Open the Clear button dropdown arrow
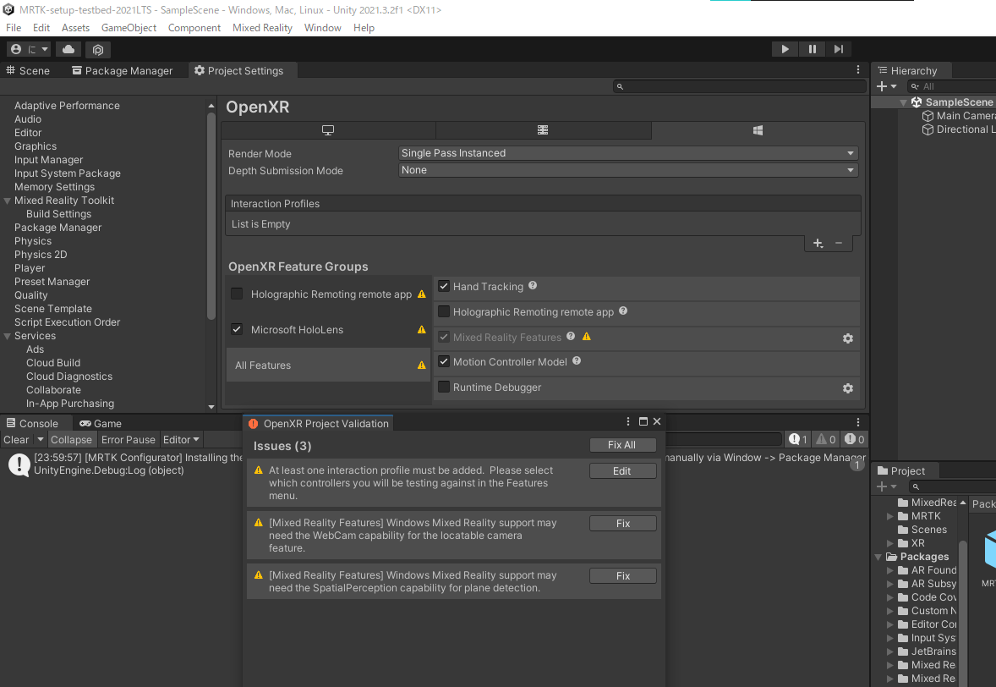This screenshot has height=687, width=996. pyautogui.click(x=40, y=439)
